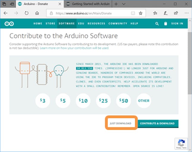Open the STORE menu item
The height and width of the screenshot is (152, 192).
tap(50, 24)
